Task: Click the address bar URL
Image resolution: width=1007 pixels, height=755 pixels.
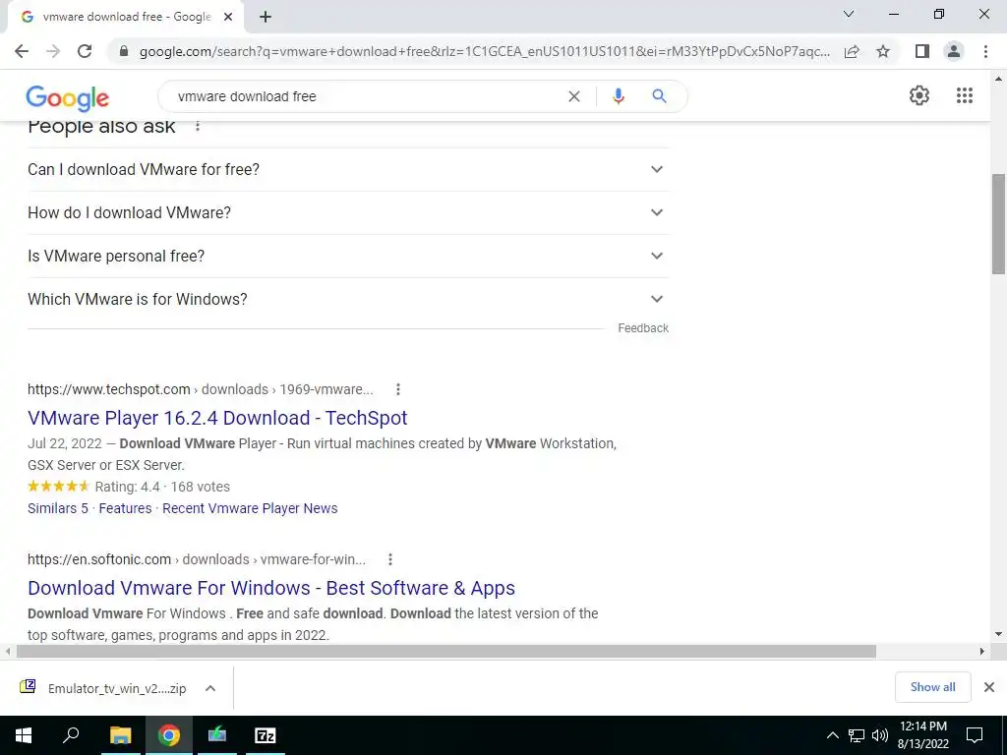Action: pos(485,51)
